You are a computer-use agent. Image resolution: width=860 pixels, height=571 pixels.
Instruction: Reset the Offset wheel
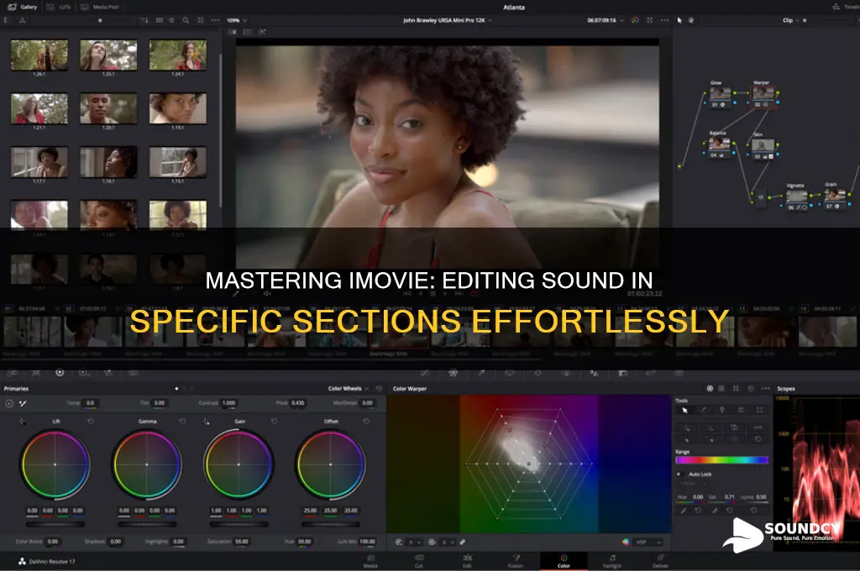(366, 422)
